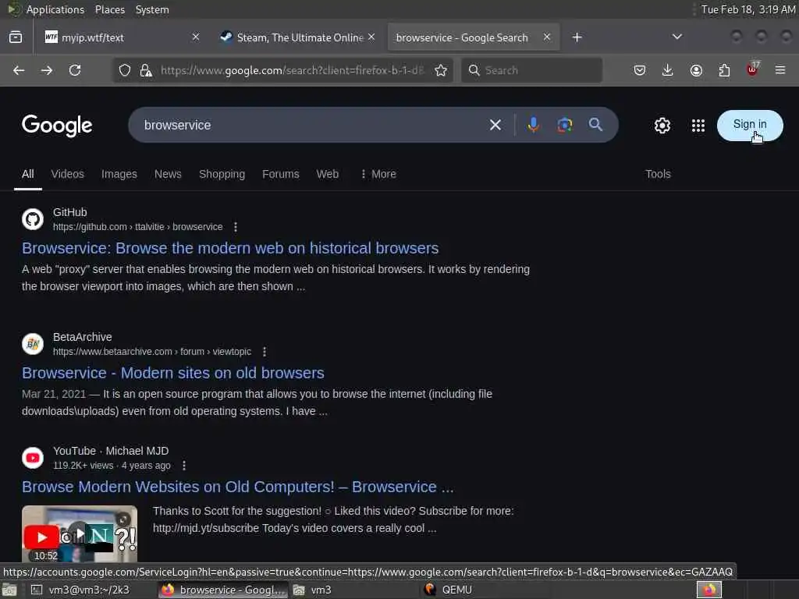
Task: Open the extensions puzzle icon
Action: [724, 70]
